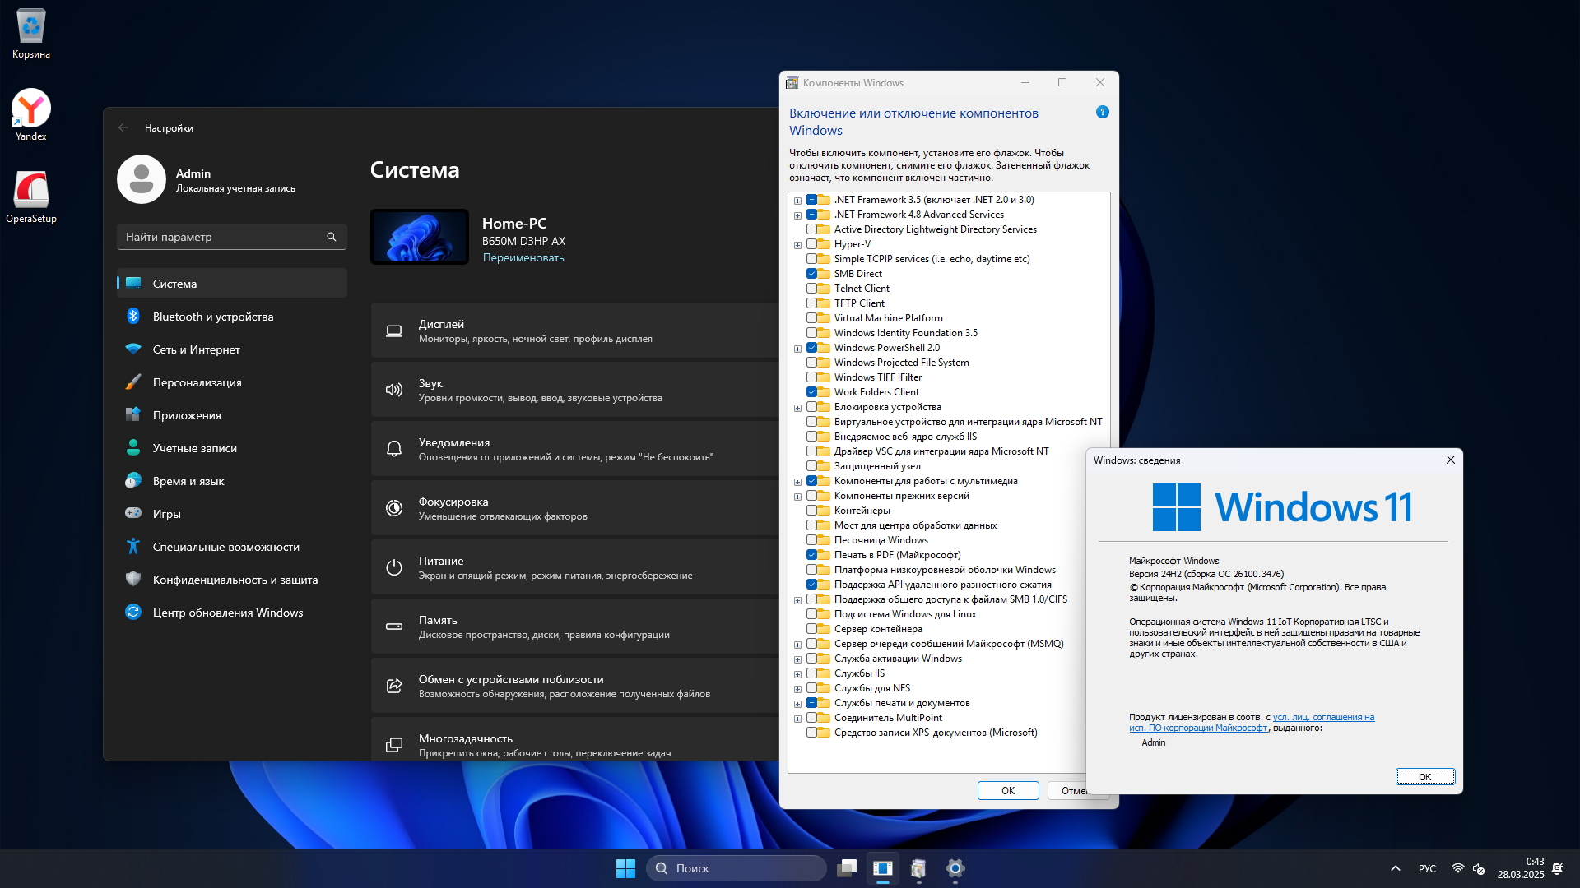Click the help question mark icon
Viewport: 1580px width, 888px height.
click(x=1102, y=113)
